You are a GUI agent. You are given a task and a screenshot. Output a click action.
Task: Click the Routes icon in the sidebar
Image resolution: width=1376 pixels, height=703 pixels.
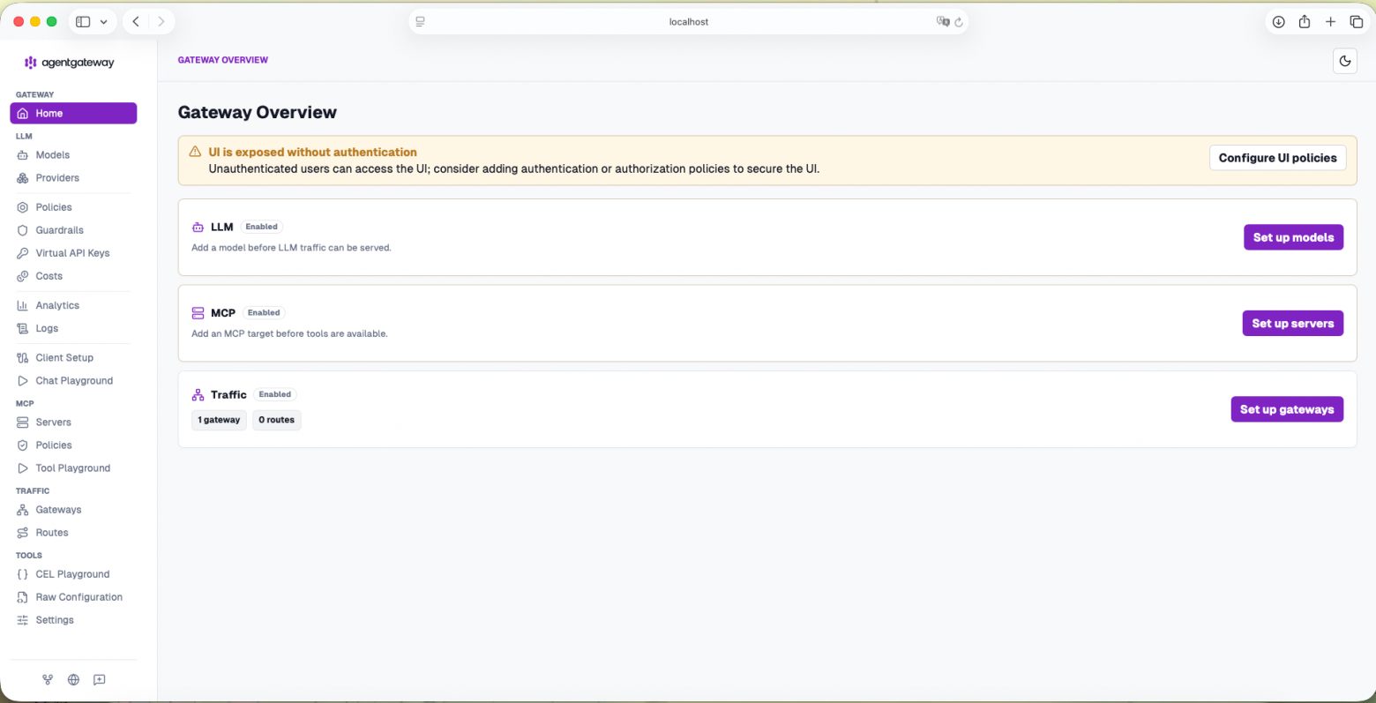coord(23,532)
